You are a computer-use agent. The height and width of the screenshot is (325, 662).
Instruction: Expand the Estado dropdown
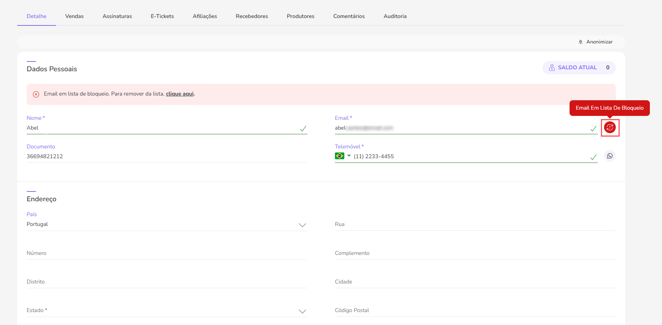tap(302, 311)
